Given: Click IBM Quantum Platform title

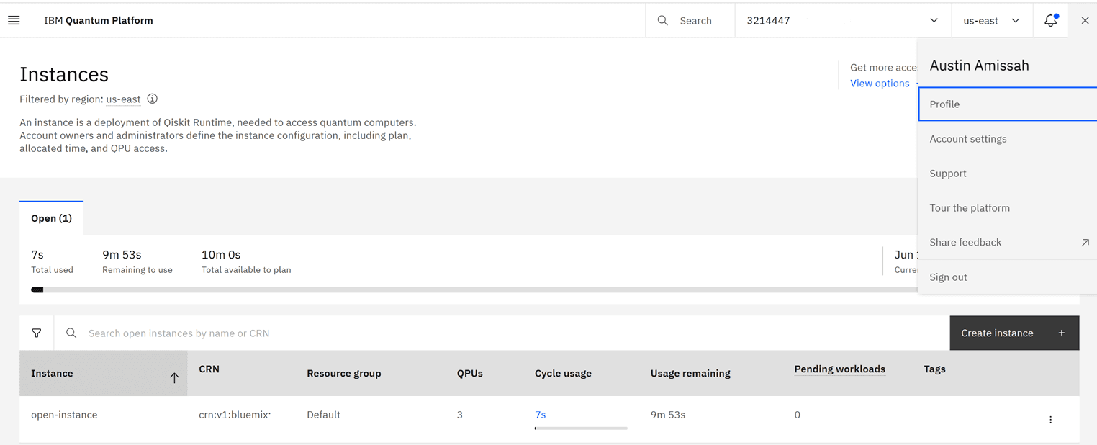Looking at the screenshot, I should 99,20.
